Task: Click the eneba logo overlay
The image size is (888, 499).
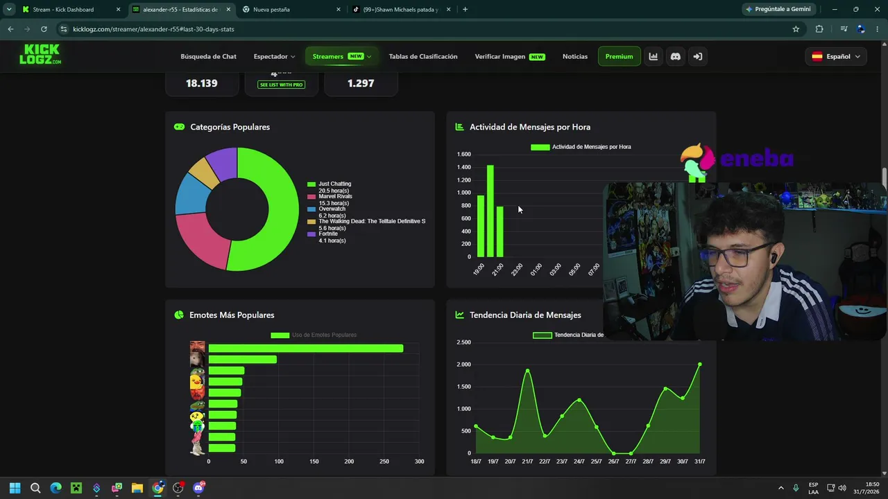Action: pyautogui.click(x=737, y=161)
